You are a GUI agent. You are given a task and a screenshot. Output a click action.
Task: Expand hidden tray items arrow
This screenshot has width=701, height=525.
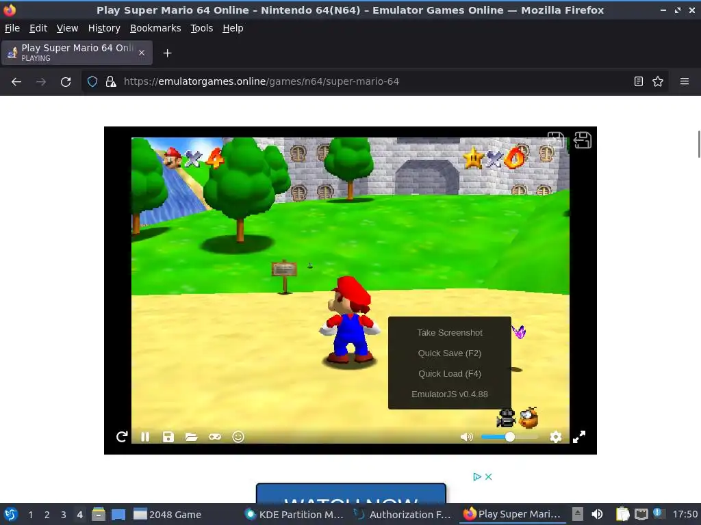(578, 514)
